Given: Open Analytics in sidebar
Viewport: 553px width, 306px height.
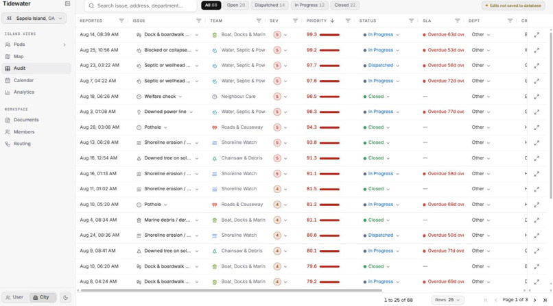Looking at the screenshot, I should click(x=23, y=92).
